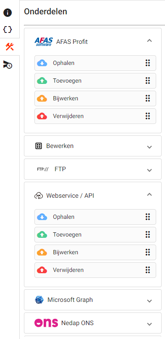Select the red tools sidebar icon
The width and height of the screenshot is (165, 339).
pyautogui.click(x=10, y=47)
